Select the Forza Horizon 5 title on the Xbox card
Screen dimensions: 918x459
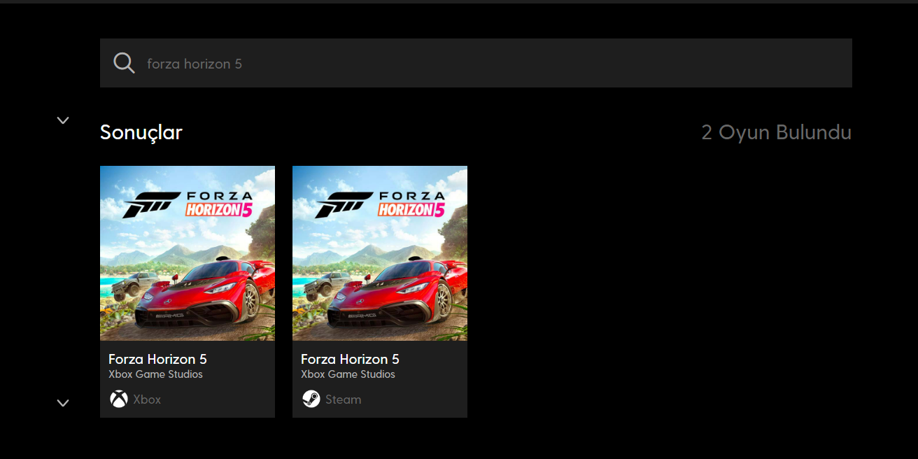pyautogui.click(x=157, y=359)
